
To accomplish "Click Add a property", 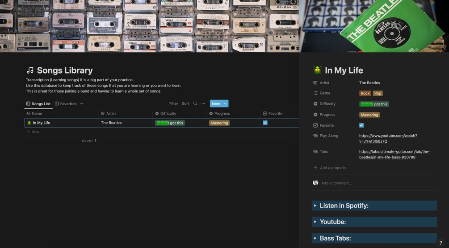I will (x=330, y=168).
